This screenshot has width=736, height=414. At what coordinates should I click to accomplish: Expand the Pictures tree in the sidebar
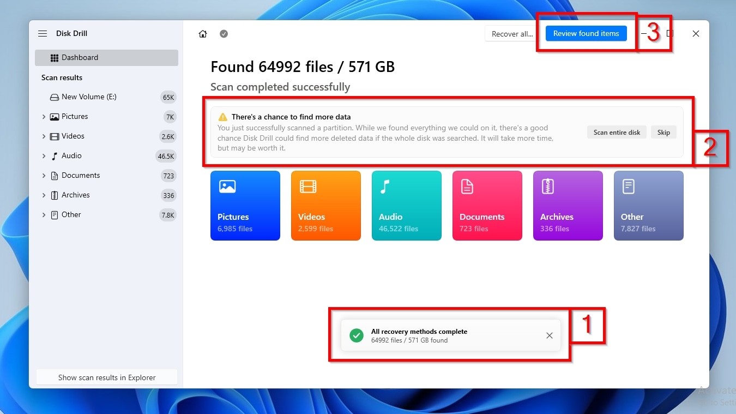[44, 116]
